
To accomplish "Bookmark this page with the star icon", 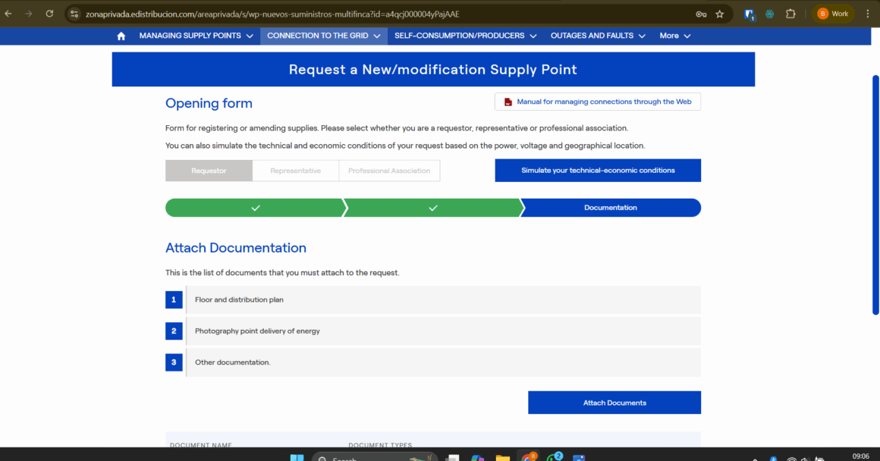I will click(719, 14).
